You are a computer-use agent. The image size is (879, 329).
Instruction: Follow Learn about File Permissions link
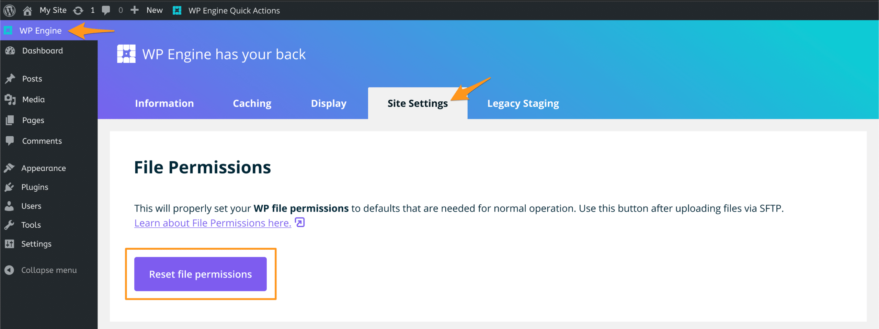[x=213, y=223]
